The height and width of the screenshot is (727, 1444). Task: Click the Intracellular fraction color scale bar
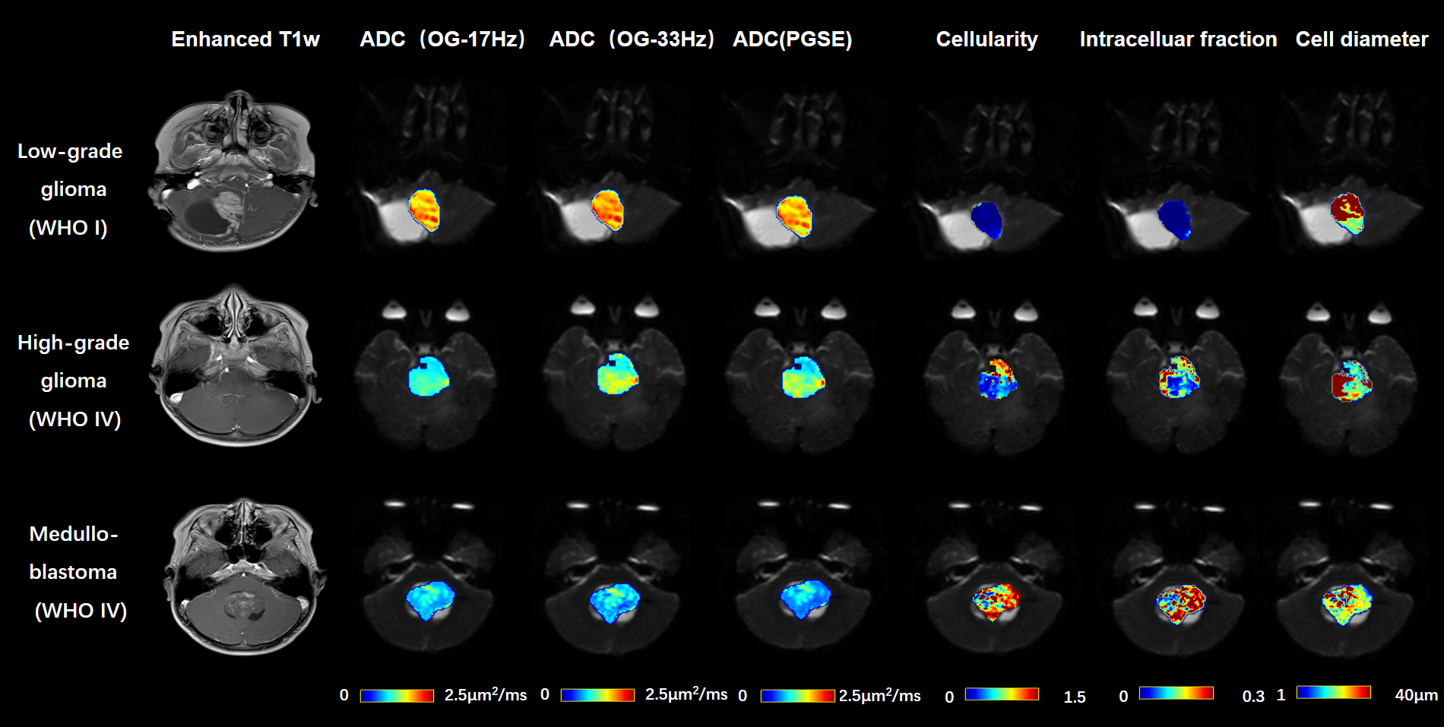[x=1176, y=693]
